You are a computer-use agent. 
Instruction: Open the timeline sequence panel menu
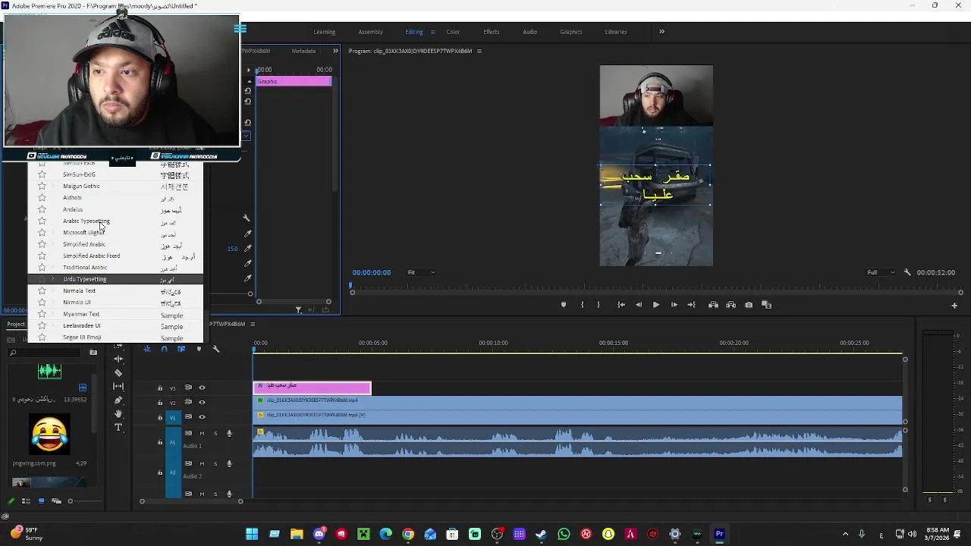253,324
